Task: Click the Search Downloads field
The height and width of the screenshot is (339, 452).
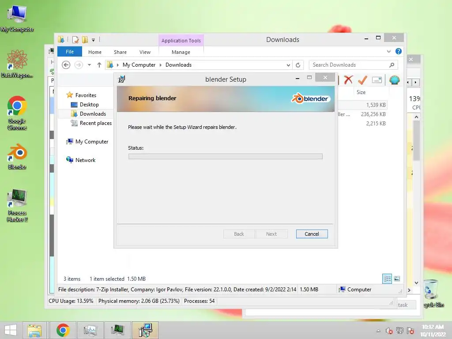Action: pos(353,65)
